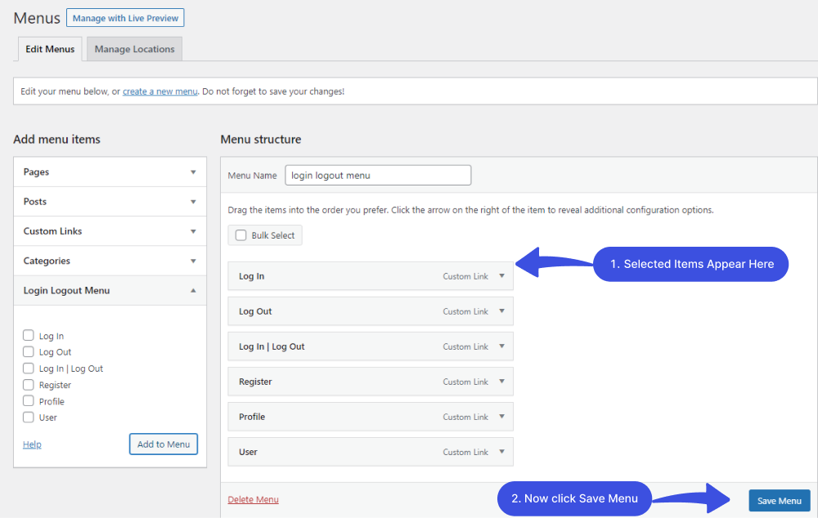The width and height of the screenshot is (818, 518).
Task: Toggle the Bulk Select checkbox
Action: click(241, 235)
